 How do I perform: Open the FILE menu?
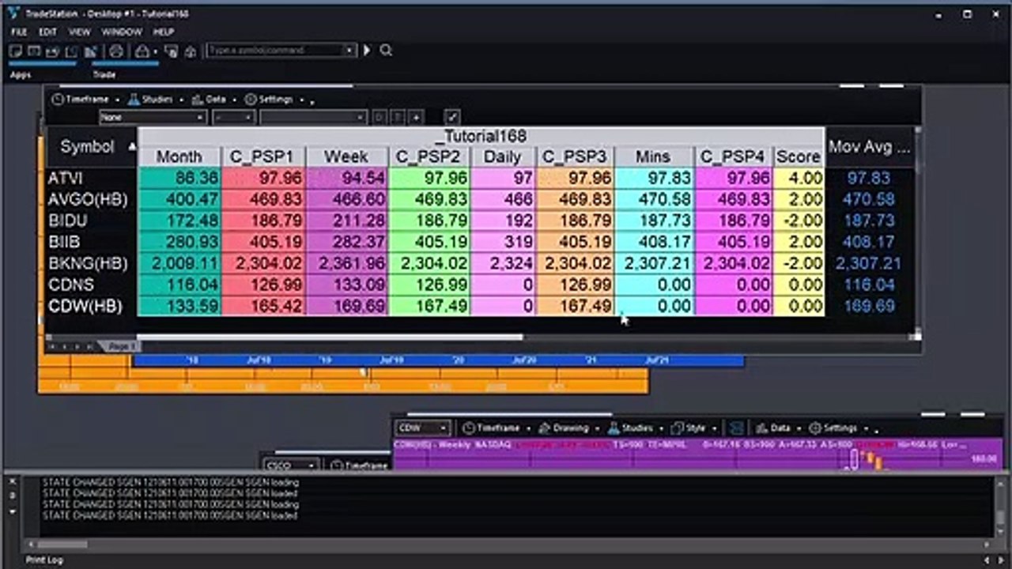[x=18, y=32]
